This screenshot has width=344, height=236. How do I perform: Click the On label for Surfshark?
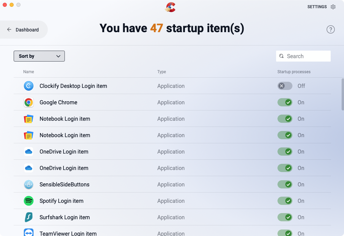click(x=301, y=217)
